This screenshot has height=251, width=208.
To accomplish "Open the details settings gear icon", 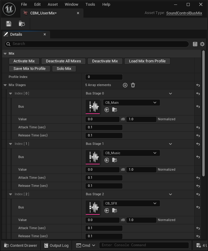I will pyautogui.click(x=202, y=44).
